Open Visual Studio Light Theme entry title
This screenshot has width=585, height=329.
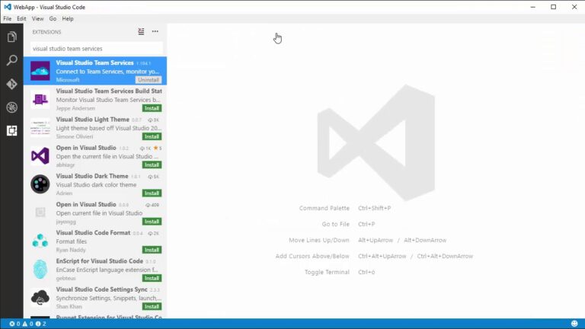click(x=92, y=120)
